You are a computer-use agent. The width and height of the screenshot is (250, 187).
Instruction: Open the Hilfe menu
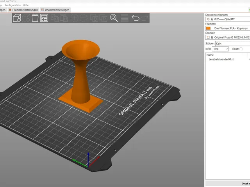pyautogui.click(x=26, y=5)
